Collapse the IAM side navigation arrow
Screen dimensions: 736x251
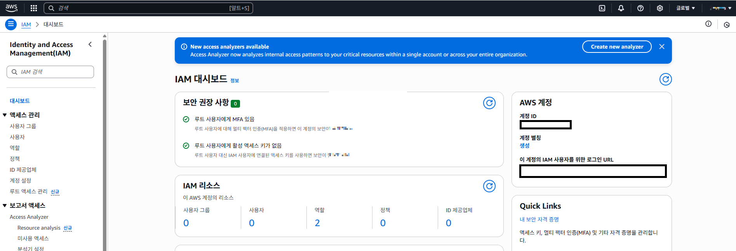tap(90, 44)
